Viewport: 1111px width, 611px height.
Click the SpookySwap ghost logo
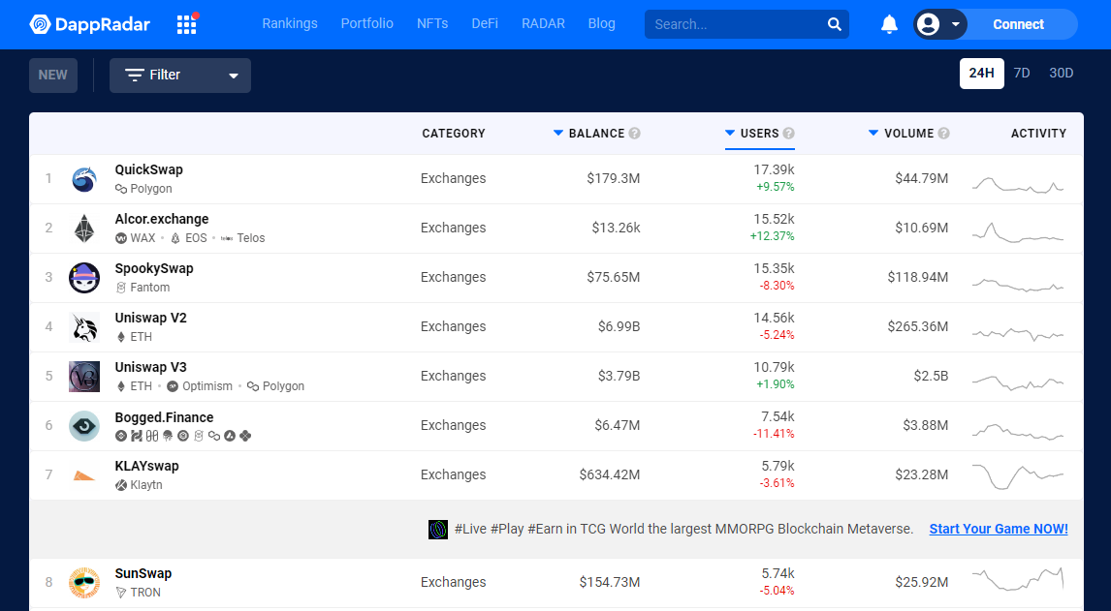(x=84, y=278)
